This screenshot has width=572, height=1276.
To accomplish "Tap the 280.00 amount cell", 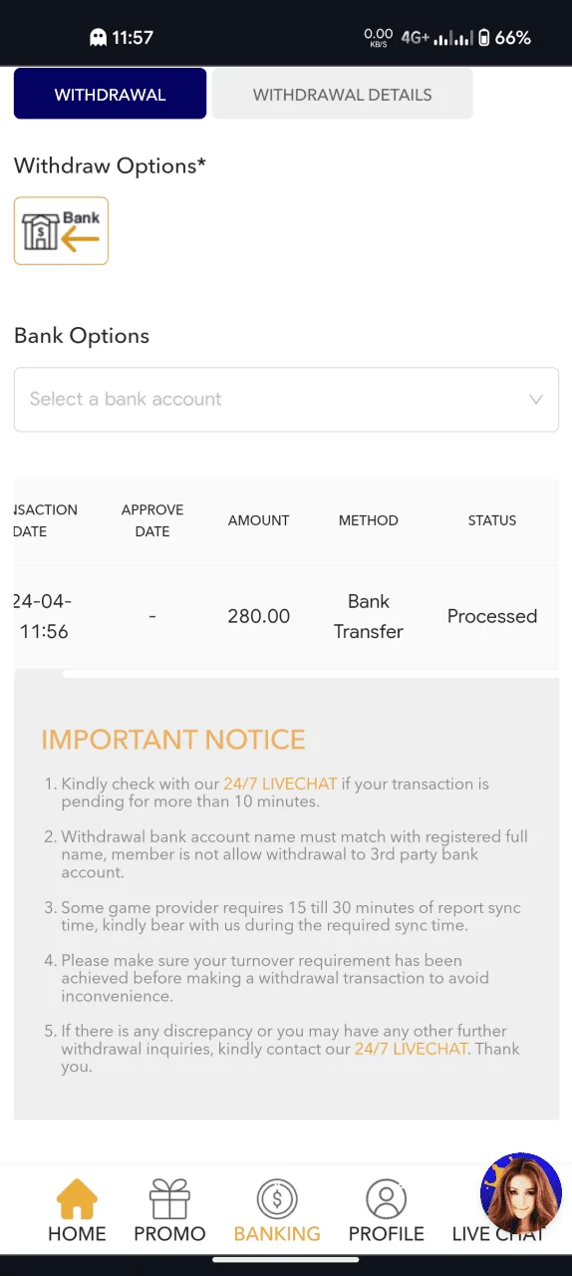I will tap(258, 616).
